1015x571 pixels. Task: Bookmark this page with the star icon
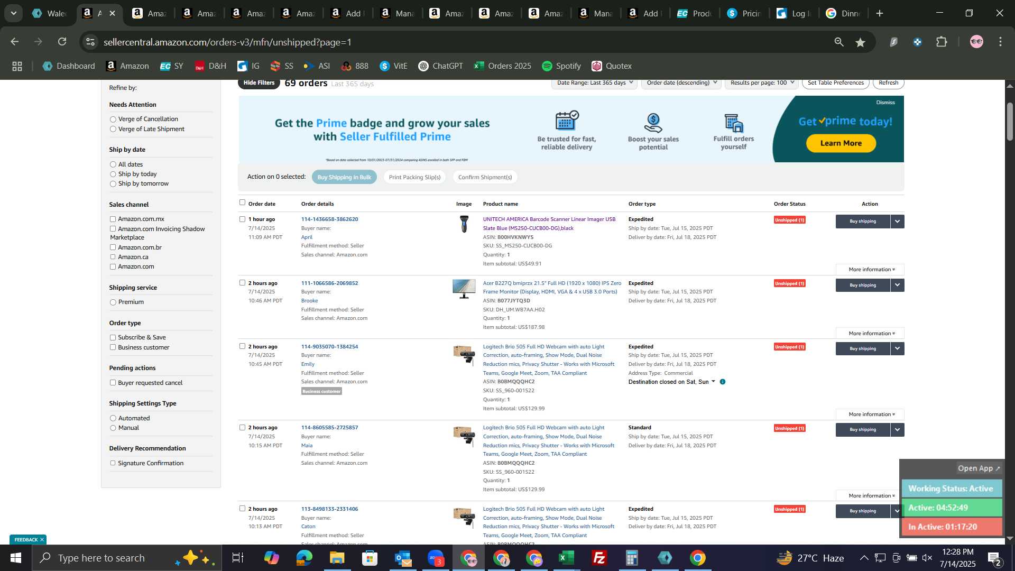click(x=861, y=42)
